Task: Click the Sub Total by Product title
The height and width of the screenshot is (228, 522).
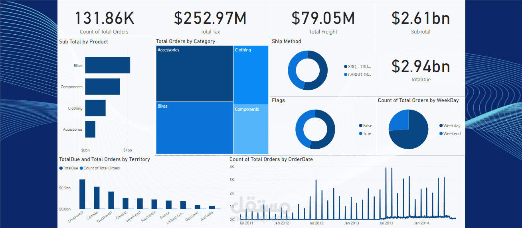Action: coord(83,41)
